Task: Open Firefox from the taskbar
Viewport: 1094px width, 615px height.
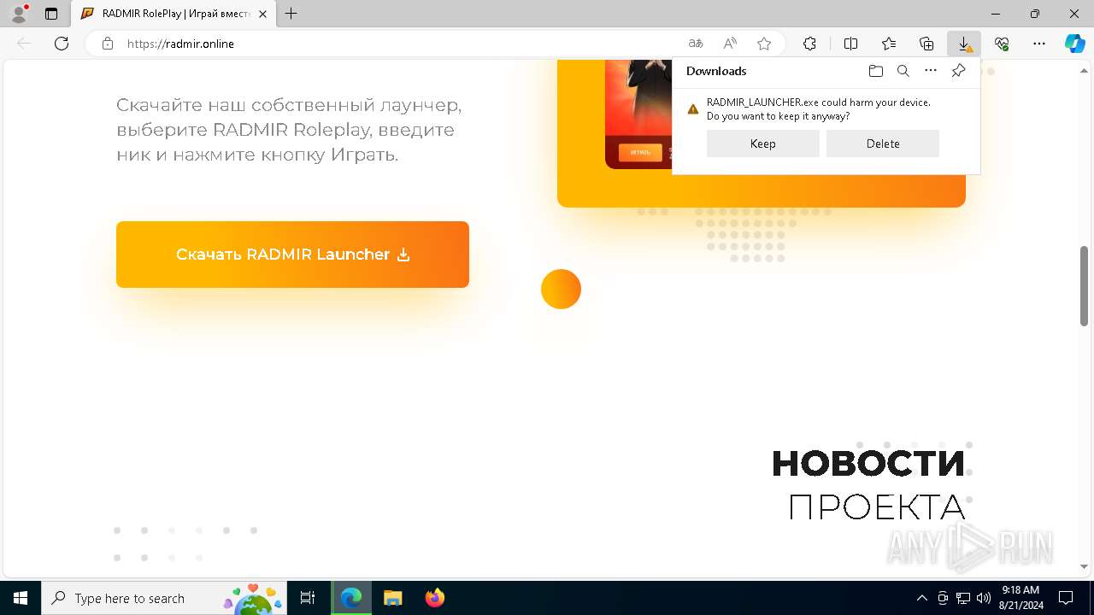Action: (434, 598)
